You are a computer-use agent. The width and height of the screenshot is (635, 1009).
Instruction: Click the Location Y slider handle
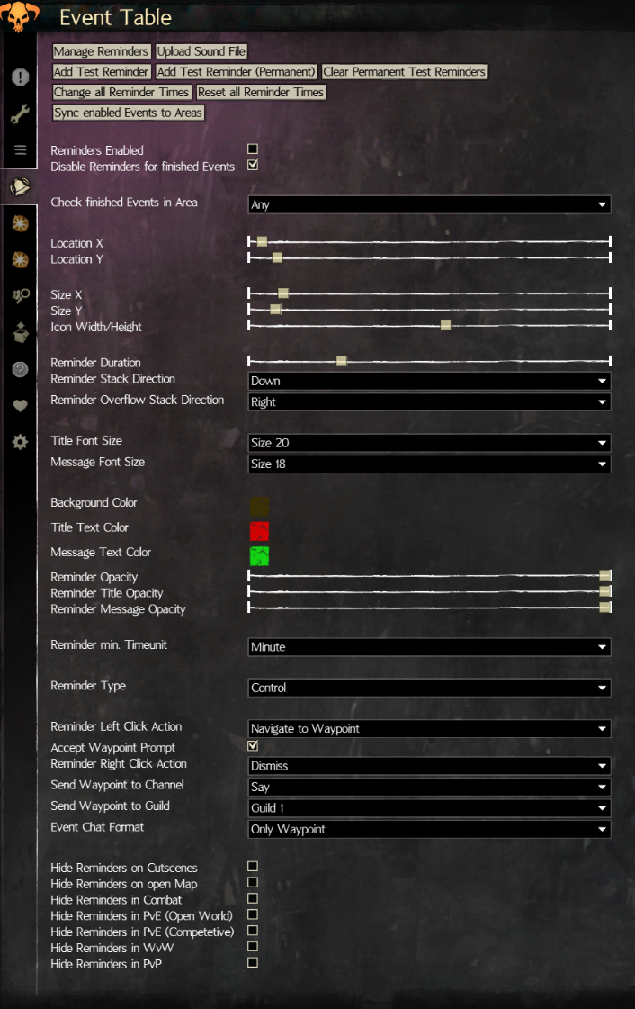coord(277,257)
